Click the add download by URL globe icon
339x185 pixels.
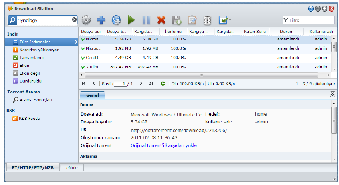[x=116, y=20]
